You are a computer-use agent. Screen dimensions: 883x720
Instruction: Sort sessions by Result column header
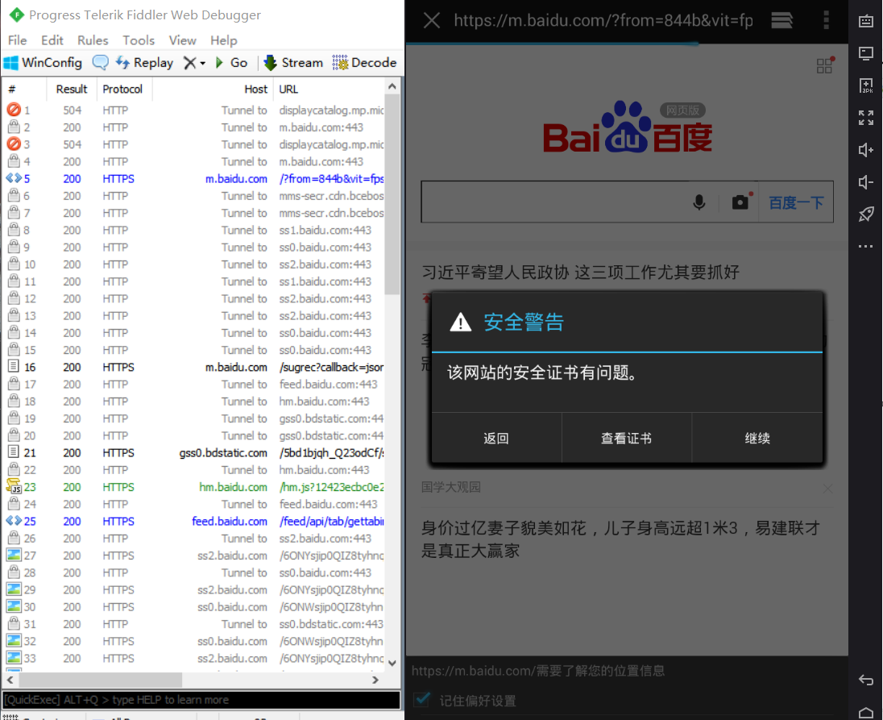pos(72,89)
